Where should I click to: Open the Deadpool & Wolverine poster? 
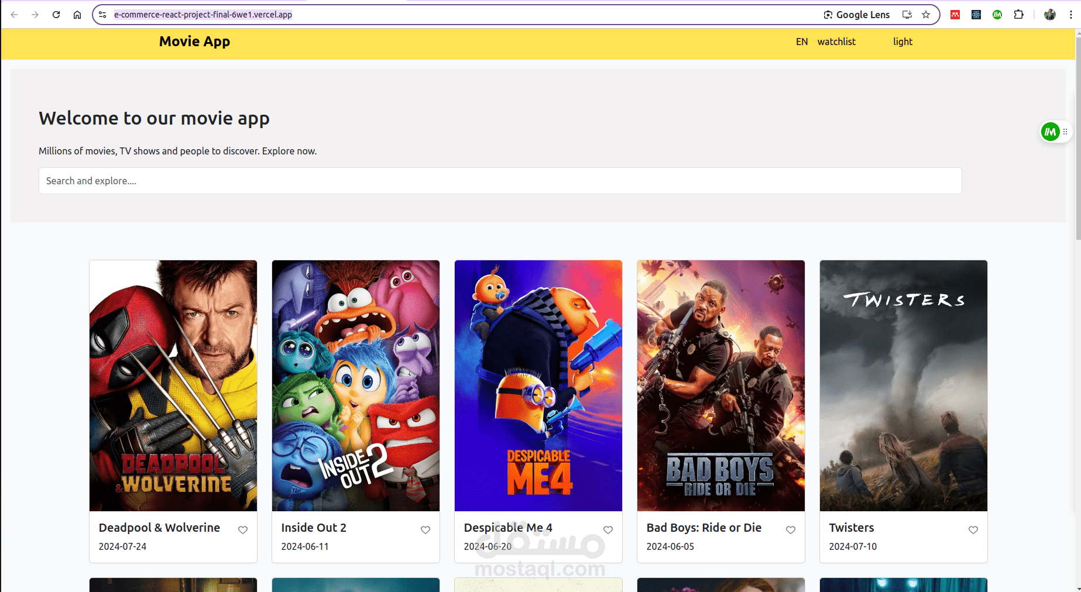coord(173,386)
